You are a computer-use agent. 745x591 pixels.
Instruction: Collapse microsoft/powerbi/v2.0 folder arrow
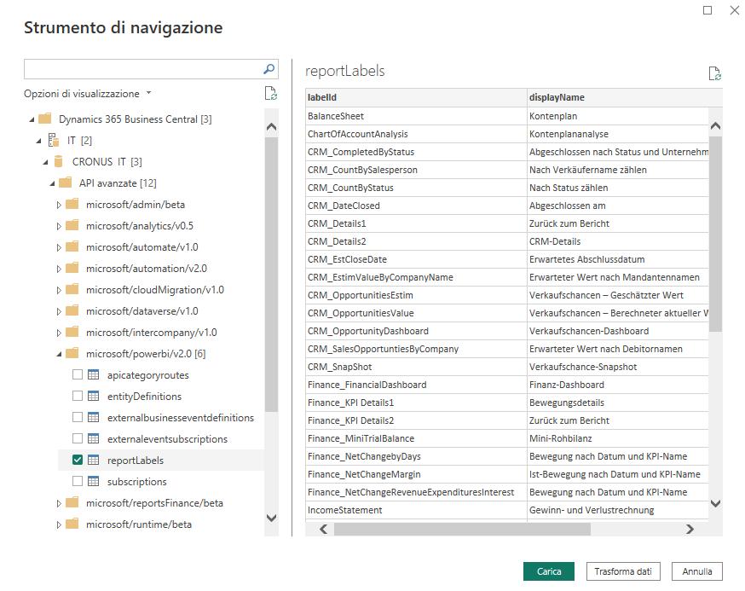point(60,354)
